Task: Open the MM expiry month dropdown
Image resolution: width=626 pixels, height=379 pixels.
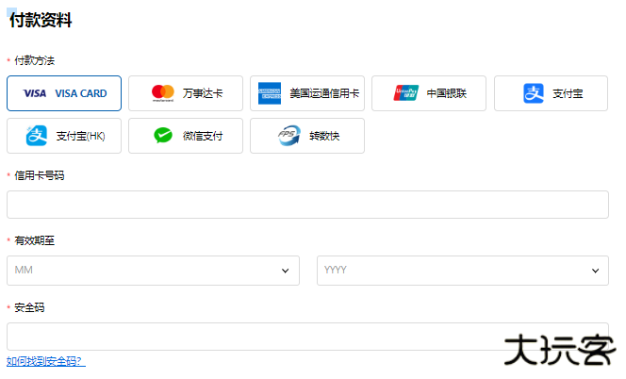Action: (152, 271)
